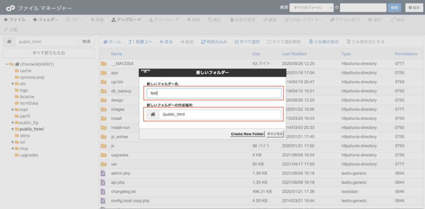This screenshot has width=425, height=209.
Task: Open the search scope dropdown (すべてのファイル)
Action: [311, 7]
